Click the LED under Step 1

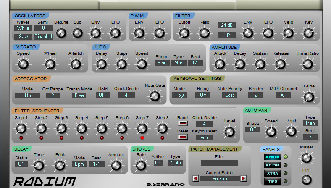21,138
